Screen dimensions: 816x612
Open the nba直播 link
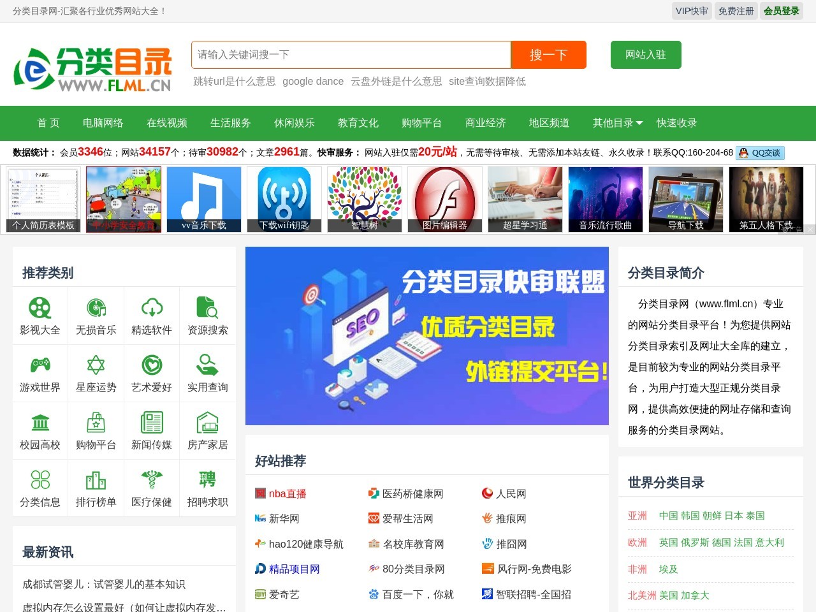[x=287, y=493]
